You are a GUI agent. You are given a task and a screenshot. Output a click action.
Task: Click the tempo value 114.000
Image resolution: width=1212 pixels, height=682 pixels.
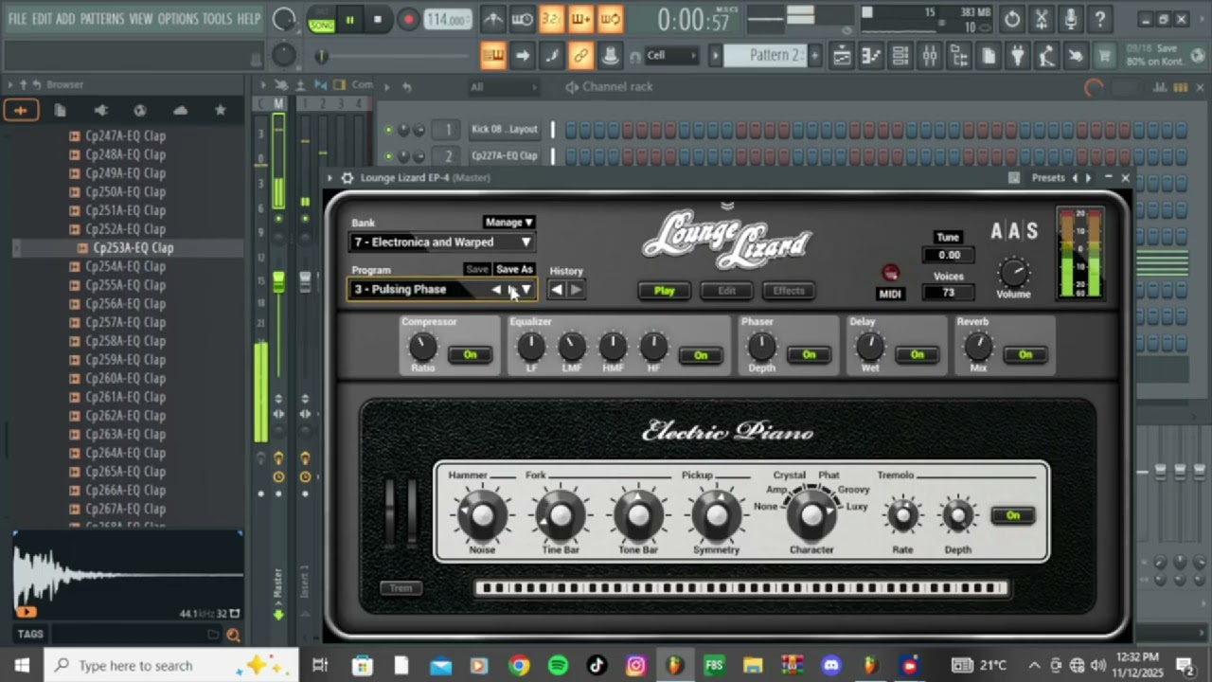447,20
